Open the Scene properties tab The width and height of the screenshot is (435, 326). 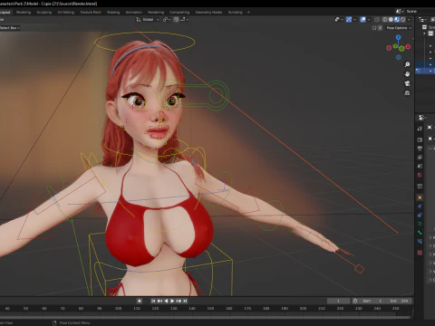click(x=420, y=167)
